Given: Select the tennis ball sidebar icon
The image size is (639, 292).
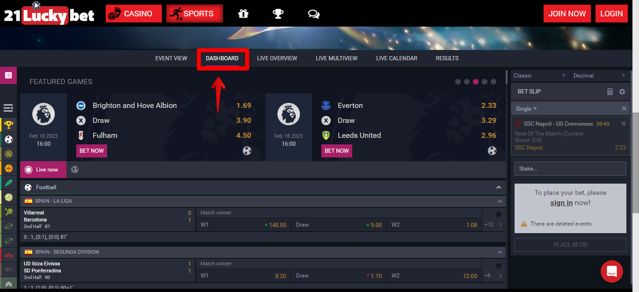Looking at the screenshot, I should (8, 154).
